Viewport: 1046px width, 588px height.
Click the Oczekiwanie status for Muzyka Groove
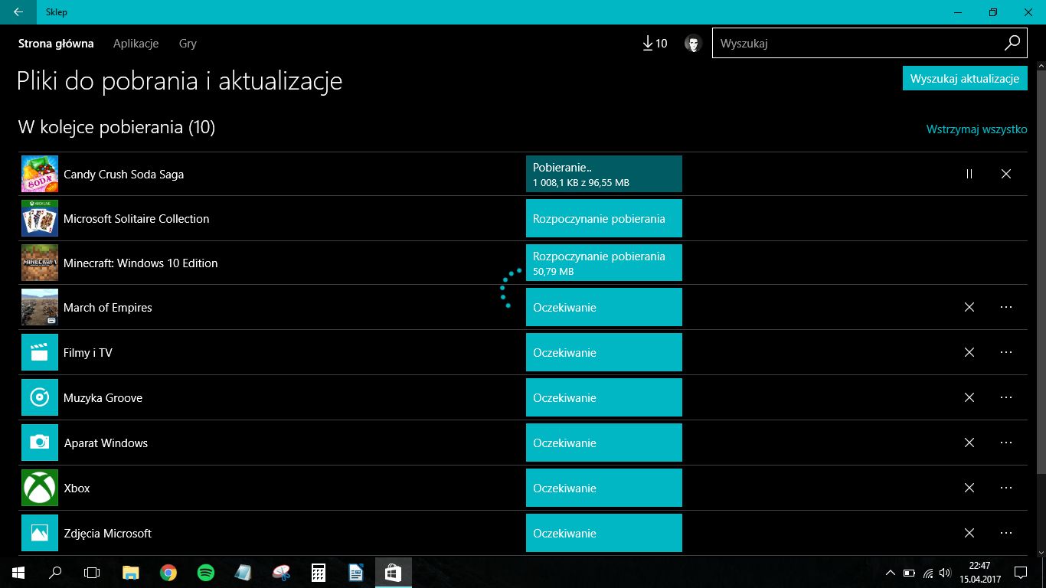(x=604, y=397)
